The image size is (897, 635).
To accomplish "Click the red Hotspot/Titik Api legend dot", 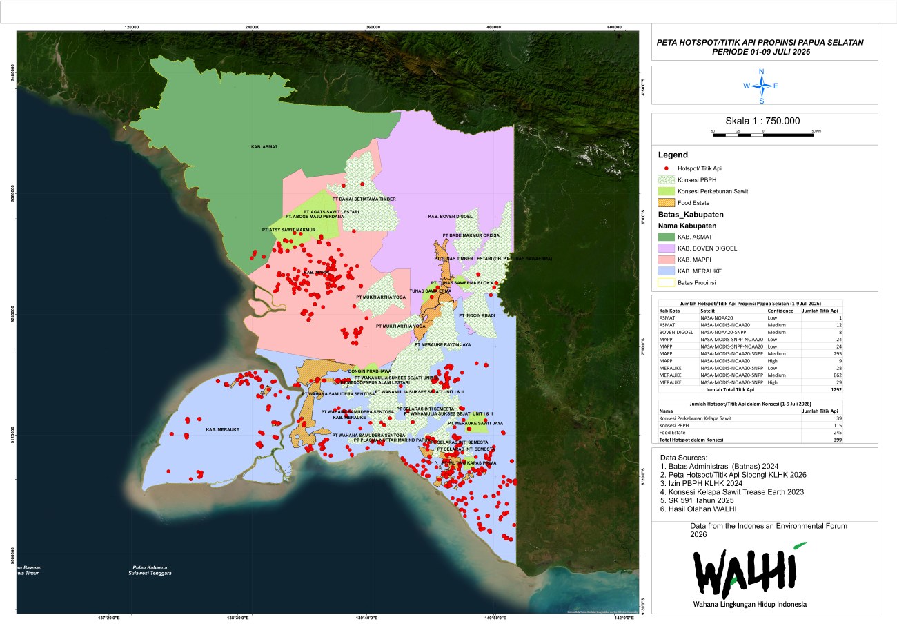I will [667, 168].
